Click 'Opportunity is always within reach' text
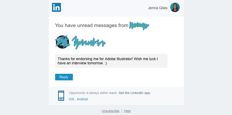232x115 pixels. pyautogui.click(x=93, y=93)
